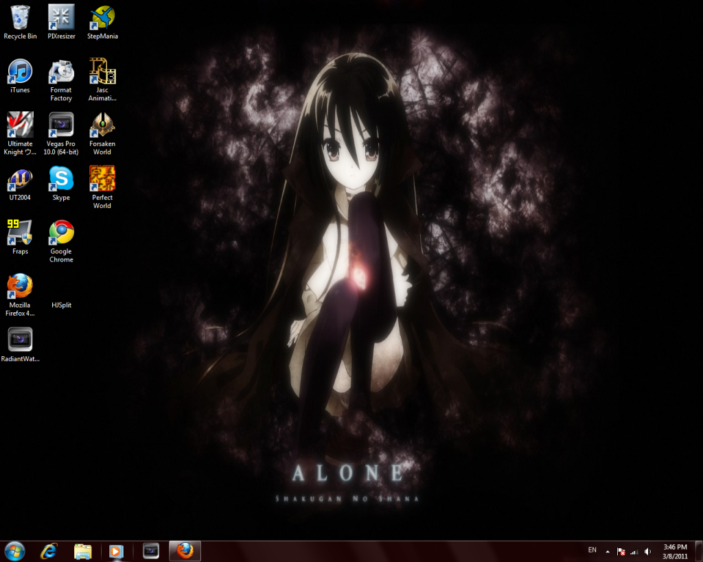Viewport: 703px width, 562px height.
Task: Launch Internet Explorer from the taskbar
Action: click(x=49, y=551)
